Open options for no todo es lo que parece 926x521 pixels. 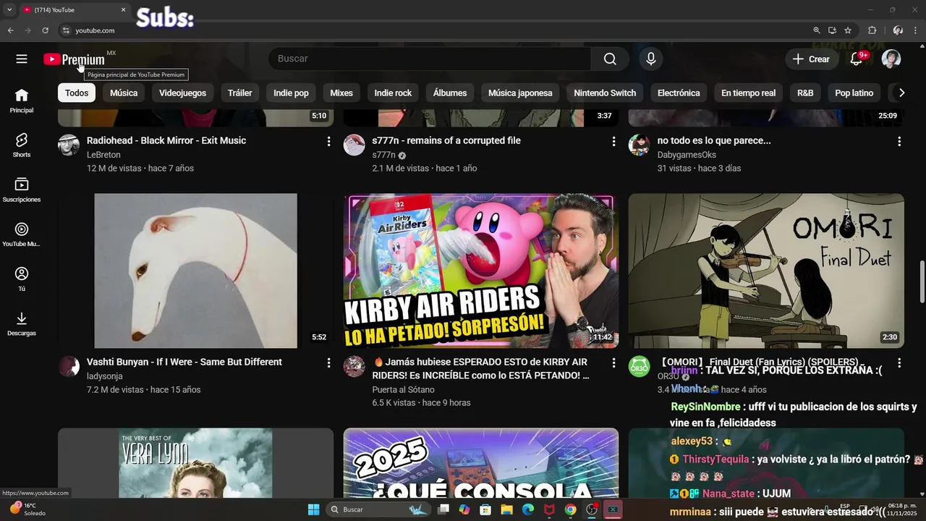[899, 141]
